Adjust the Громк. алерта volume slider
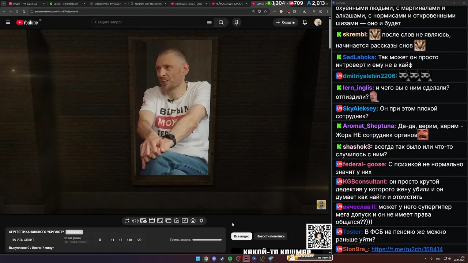 (207, 240)
